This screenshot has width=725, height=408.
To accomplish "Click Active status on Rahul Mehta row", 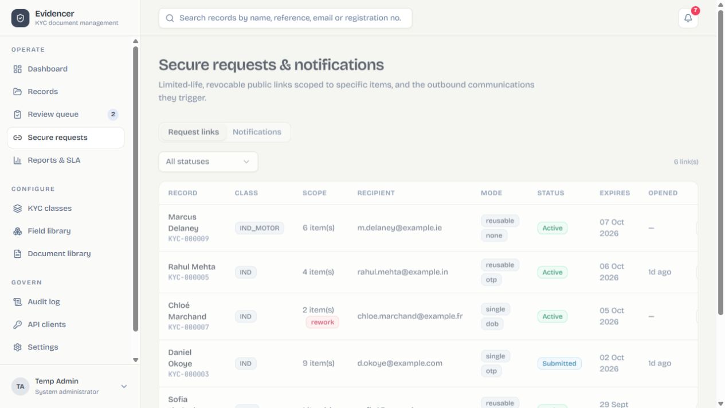I will pyautogui.click(x=552, y=272).
